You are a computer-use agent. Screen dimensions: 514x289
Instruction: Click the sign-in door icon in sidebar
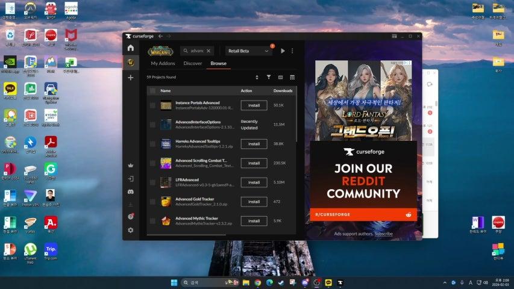click(x=131, y=179)
